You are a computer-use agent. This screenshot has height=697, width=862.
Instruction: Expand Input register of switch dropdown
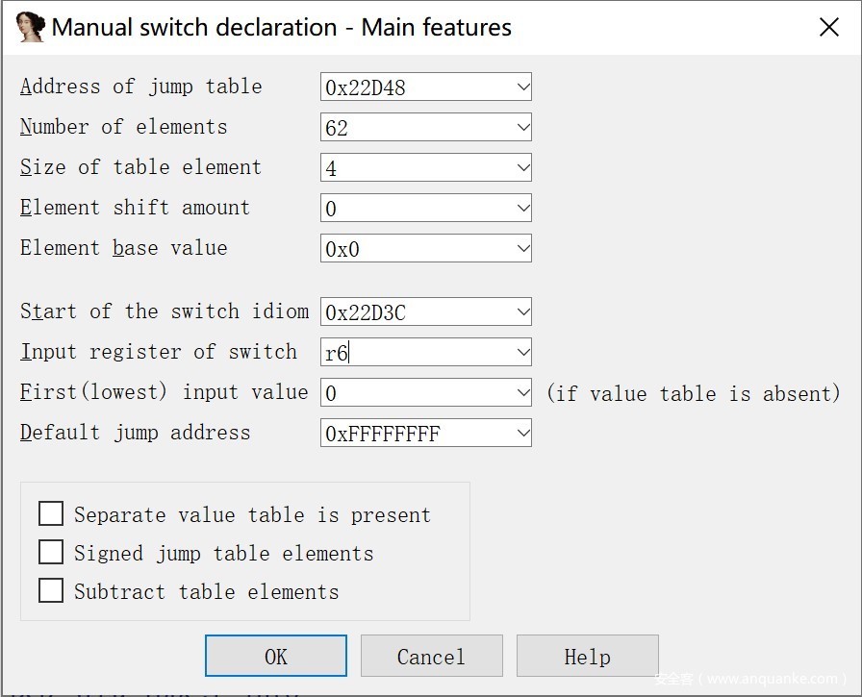click(x=522, y=353)
